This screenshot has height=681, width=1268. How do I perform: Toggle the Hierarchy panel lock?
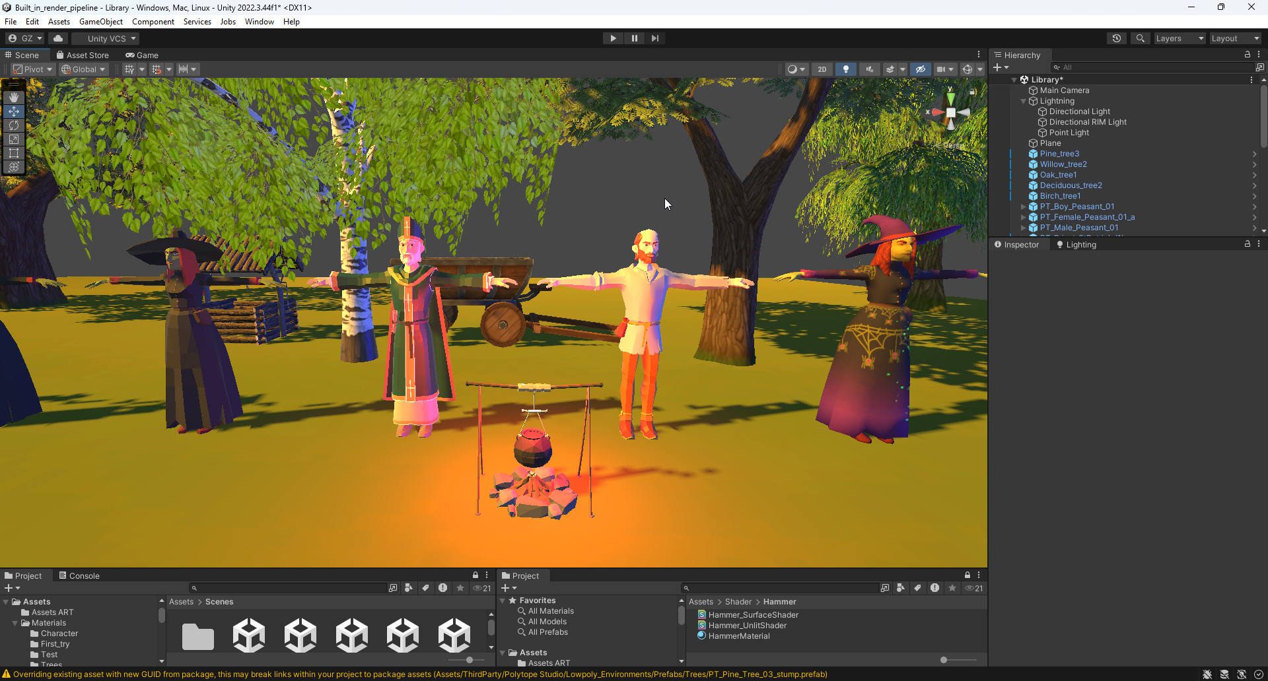1248,55
